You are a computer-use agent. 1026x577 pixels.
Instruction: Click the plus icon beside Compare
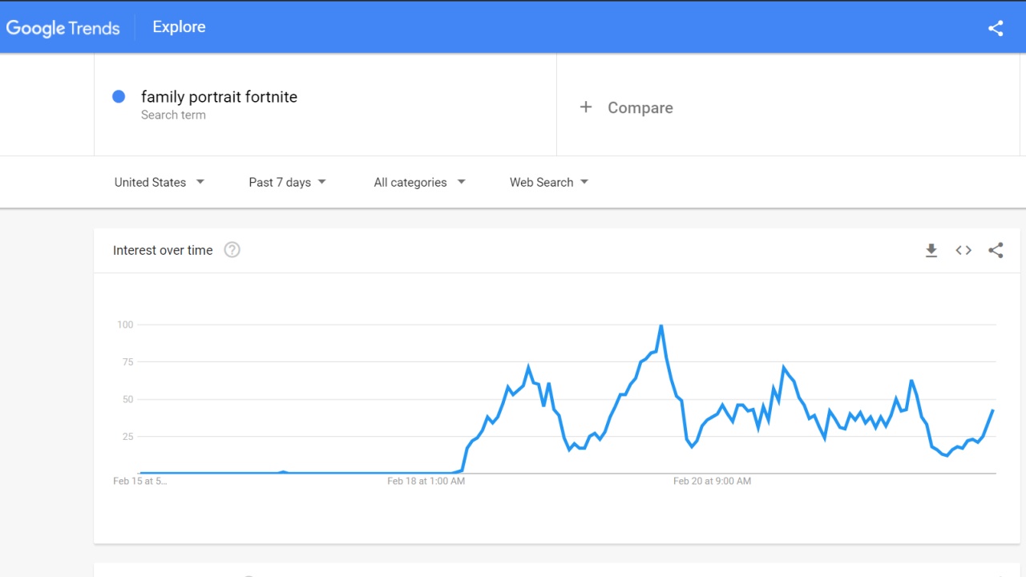click(586, 107)
